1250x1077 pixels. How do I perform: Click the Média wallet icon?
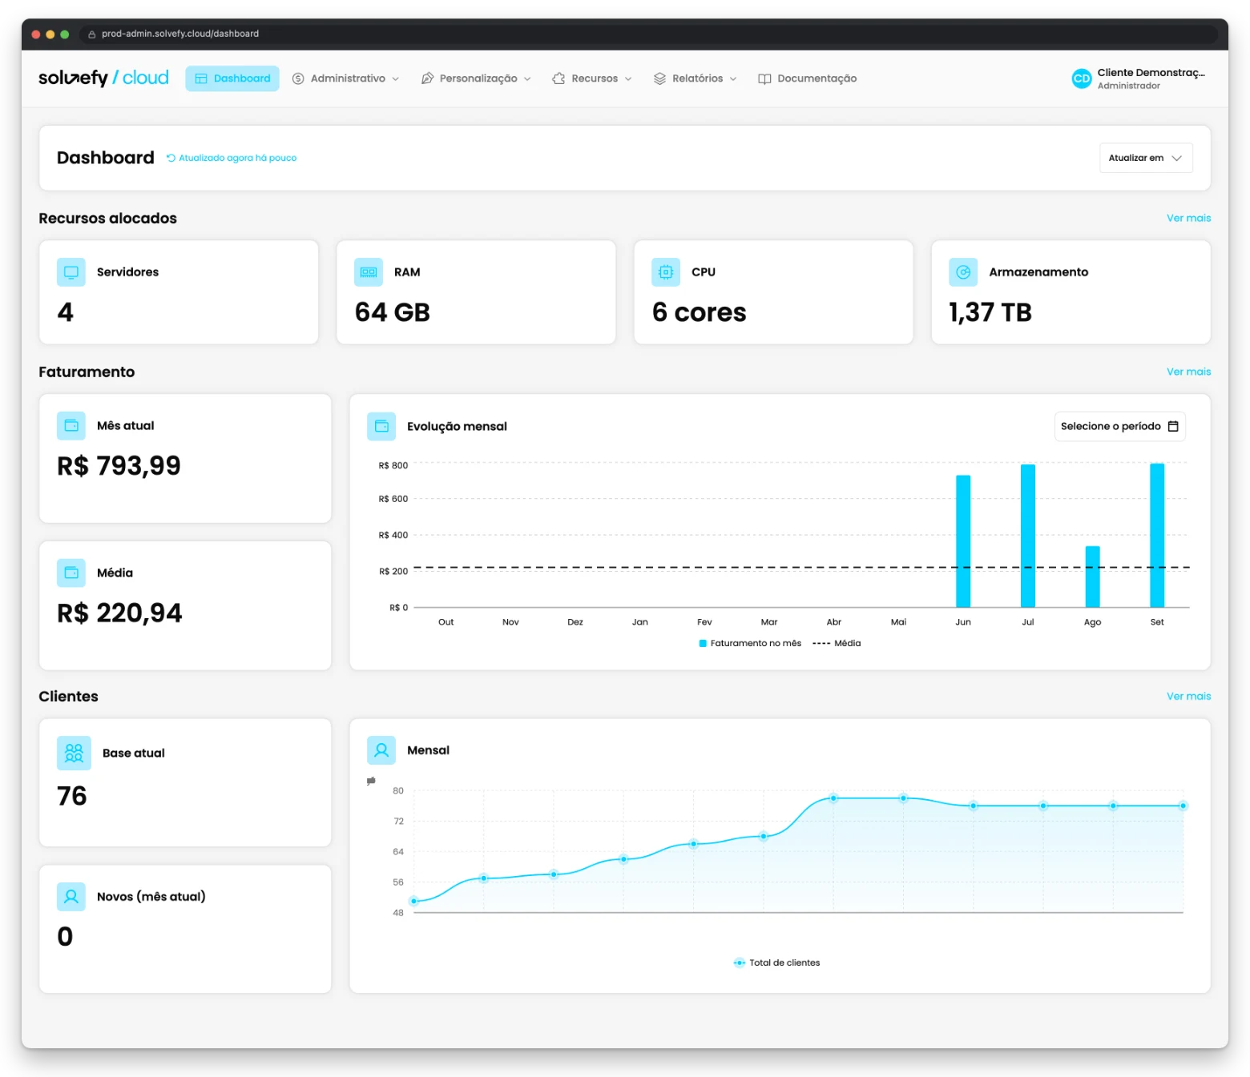point(71,573)
